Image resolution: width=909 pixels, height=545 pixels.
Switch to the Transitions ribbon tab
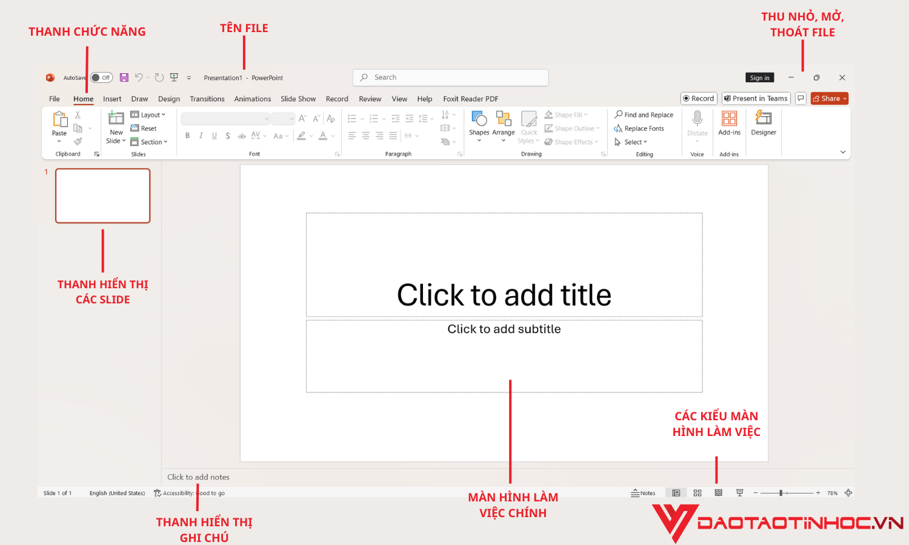207,98
